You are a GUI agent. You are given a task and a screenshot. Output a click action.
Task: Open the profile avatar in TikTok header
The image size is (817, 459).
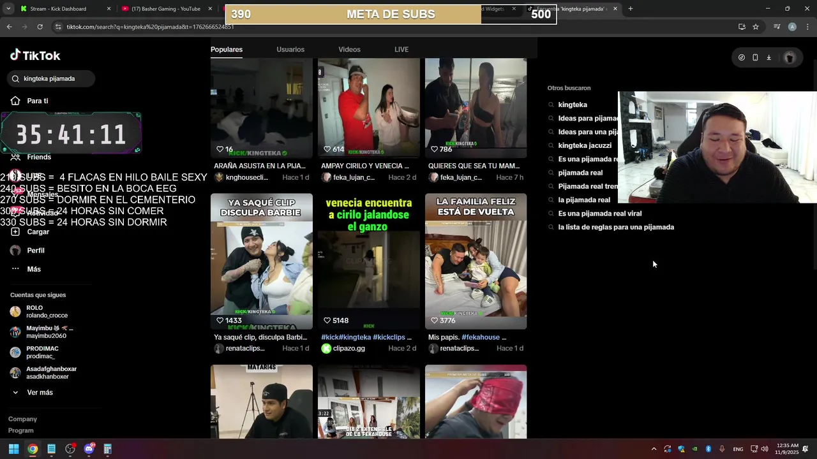tap(790, 57)
